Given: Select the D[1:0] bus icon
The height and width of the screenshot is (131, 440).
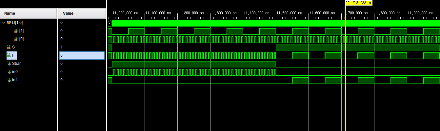Looking at the screenshot, I should (x=9, y=23).
